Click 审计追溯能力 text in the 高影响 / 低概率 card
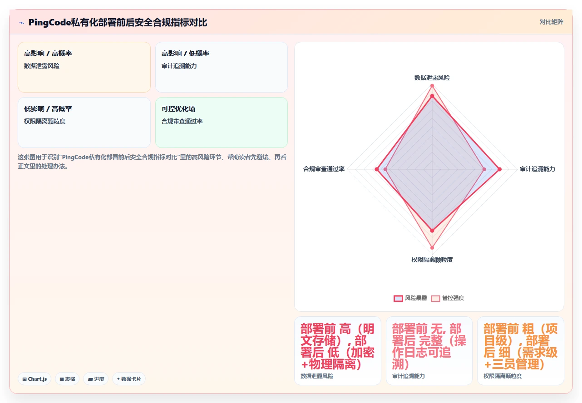582x403 pixels. (x=179, y=66)
